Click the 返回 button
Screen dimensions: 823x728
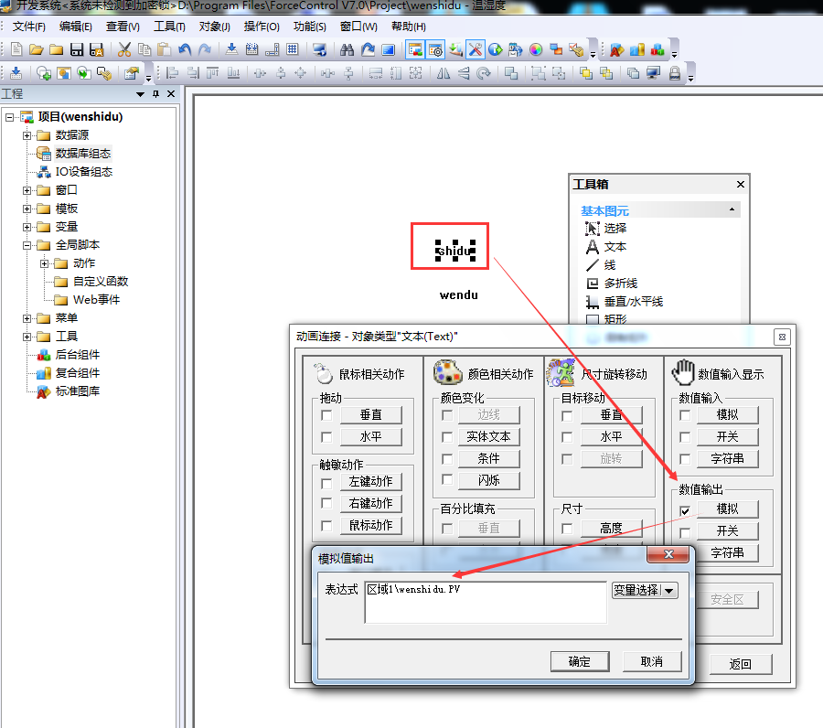point(741,665)
